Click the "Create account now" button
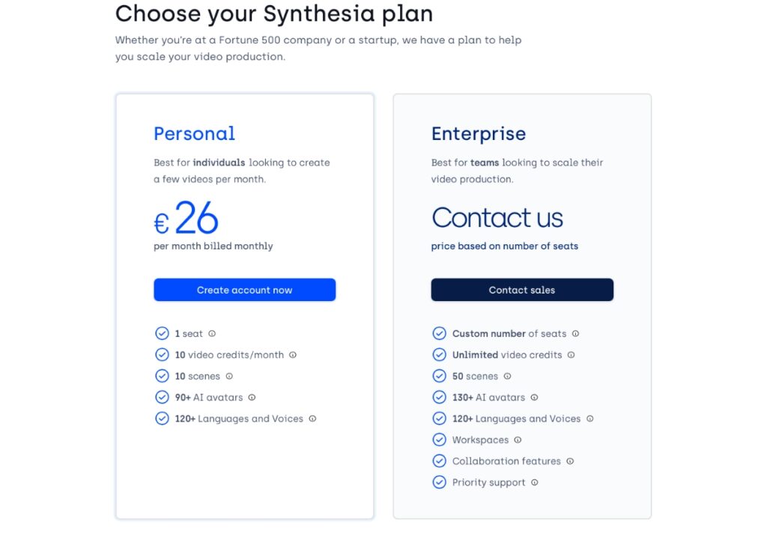 245,290
